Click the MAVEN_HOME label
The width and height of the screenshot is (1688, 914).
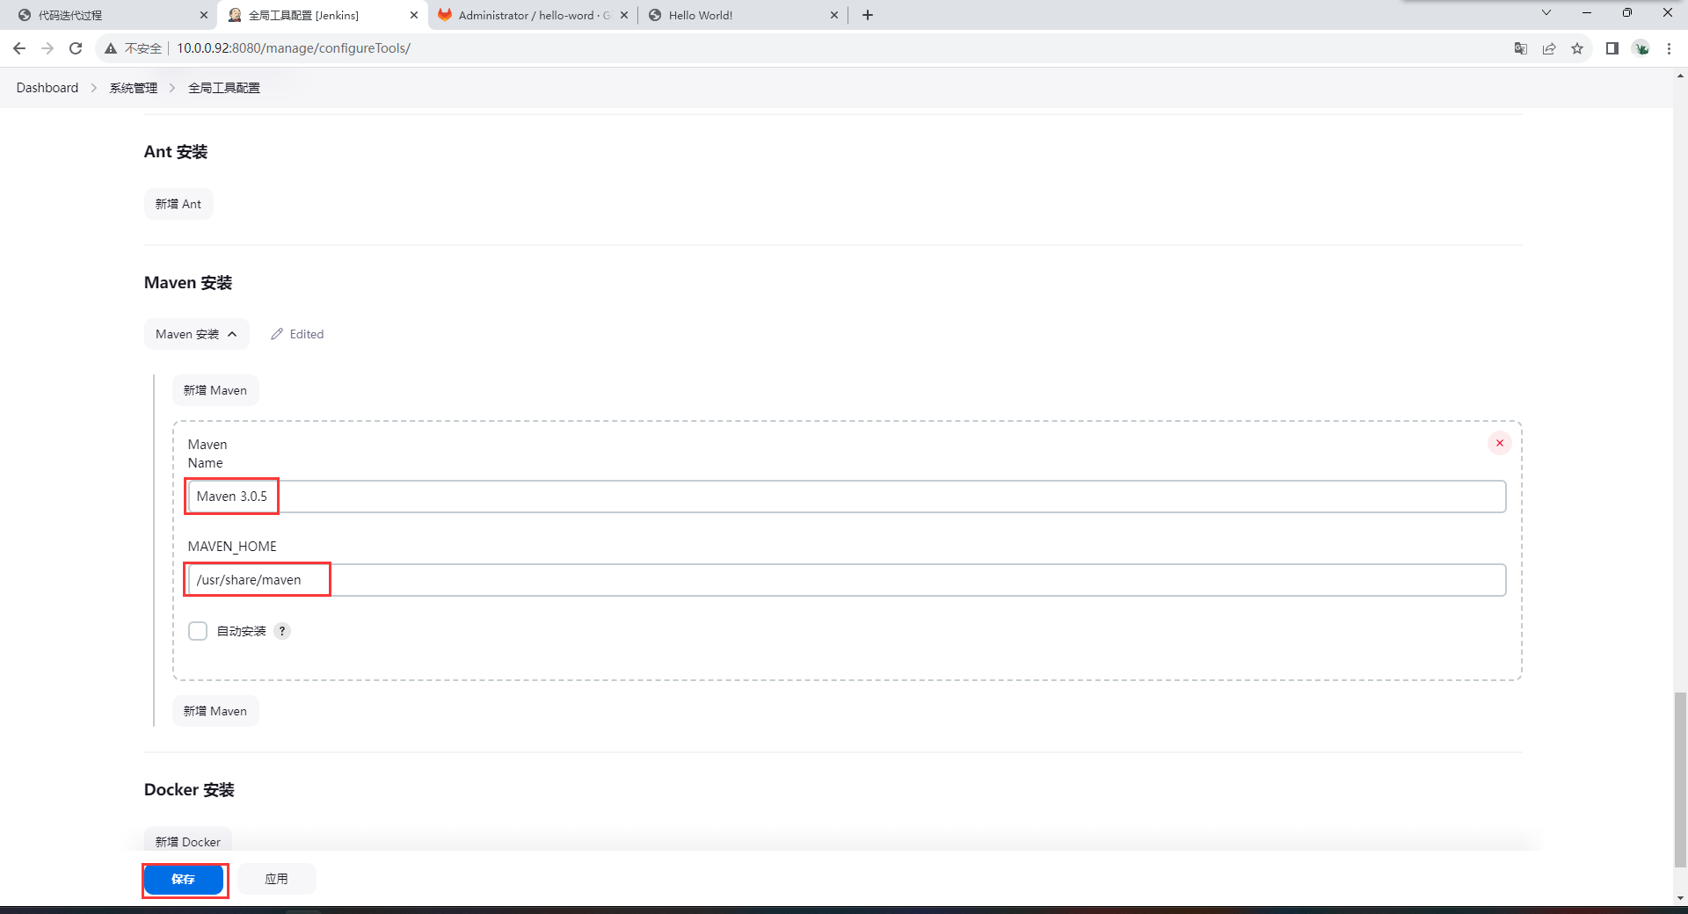click(x=232, y=547)
